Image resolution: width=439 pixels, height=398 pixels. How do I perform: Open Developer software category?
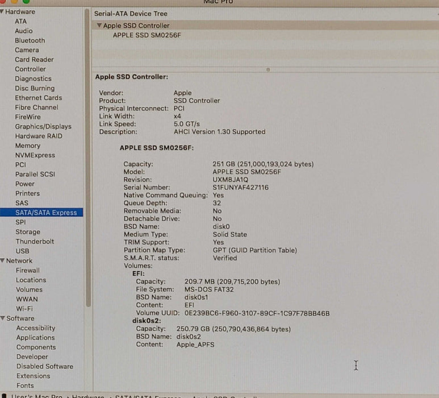(32, 356)
